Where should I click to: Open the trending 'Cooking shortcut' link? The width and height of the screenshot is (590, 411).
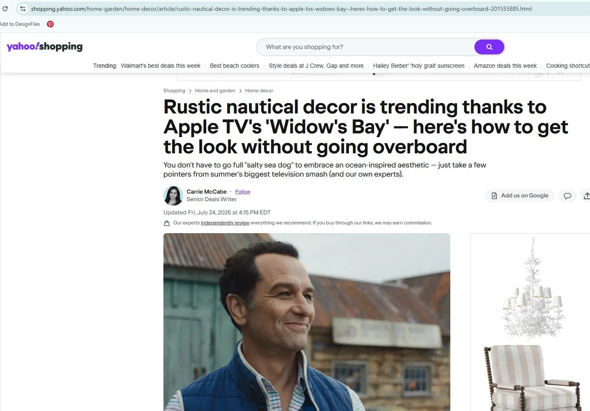(x=568, y=66)
